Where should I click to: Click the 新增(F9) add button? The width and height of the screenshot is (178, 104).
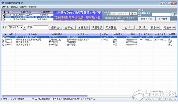(x=156, y=27)
